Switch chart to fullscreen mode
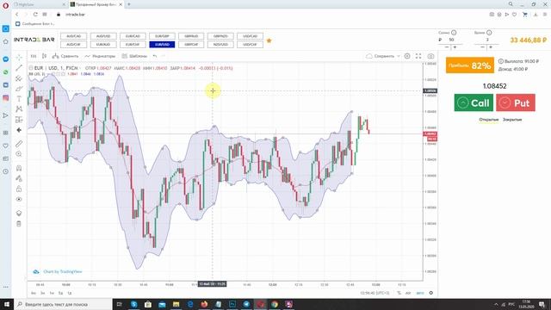 [418, 56]
